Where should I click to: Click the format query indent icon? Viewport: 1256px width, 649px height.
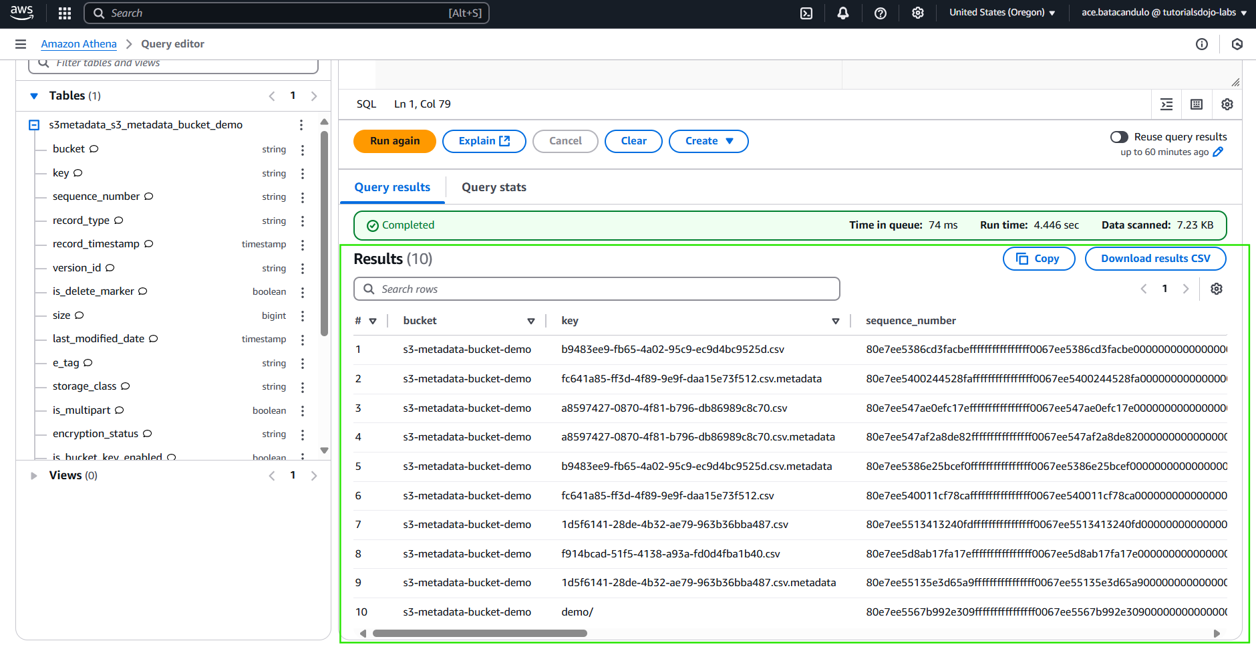pos(1166,104)
